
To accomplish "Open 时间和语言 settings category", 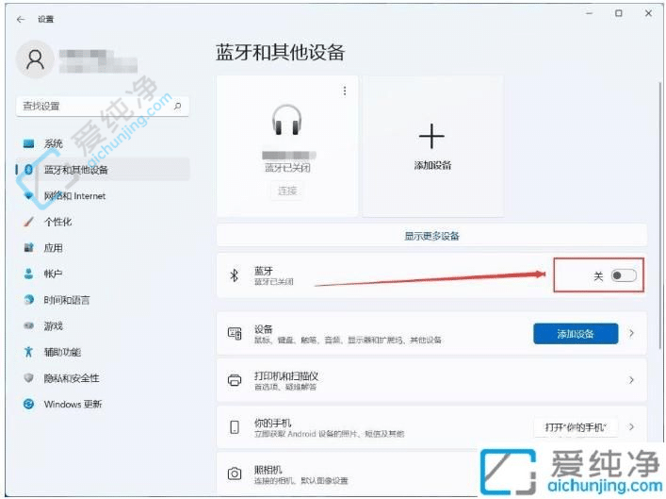I will (103, 300).
